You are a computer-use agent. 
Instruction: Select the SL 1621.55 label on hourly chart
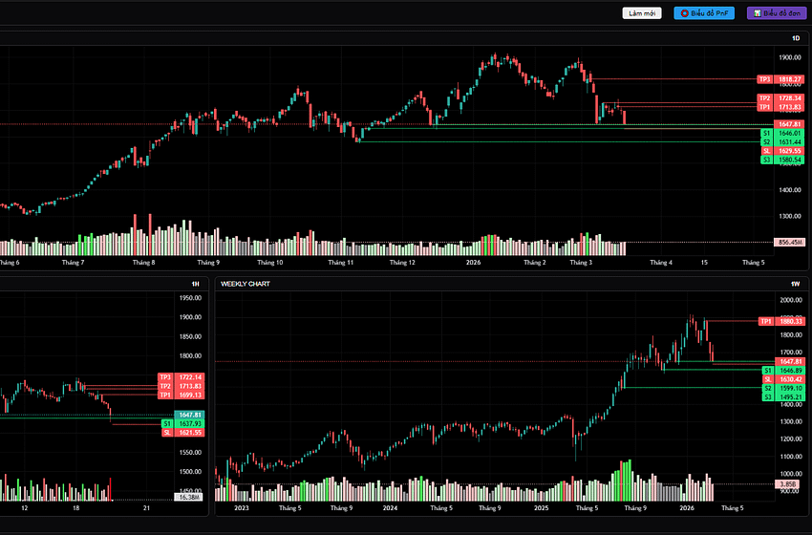(x=180, y=432)
